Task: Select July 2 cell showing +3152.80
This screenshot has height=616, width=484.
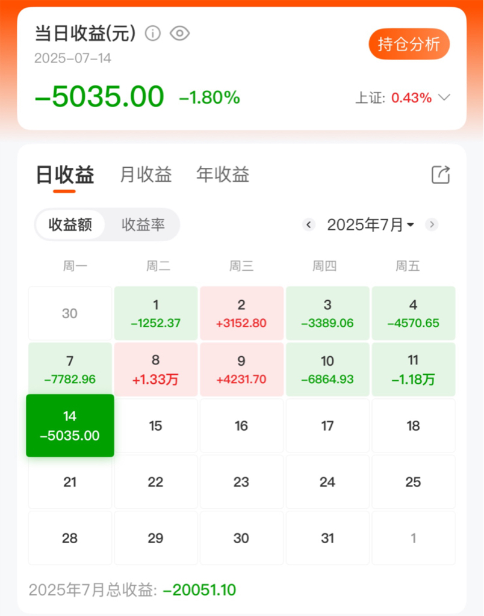Action: point(241,313)
